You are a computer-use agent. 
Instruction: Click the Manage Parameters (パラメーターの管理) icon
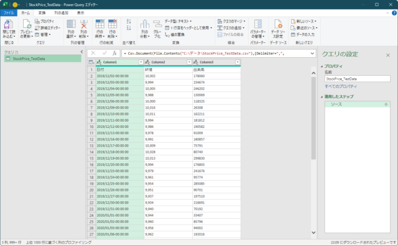click(x=258, y=24)
